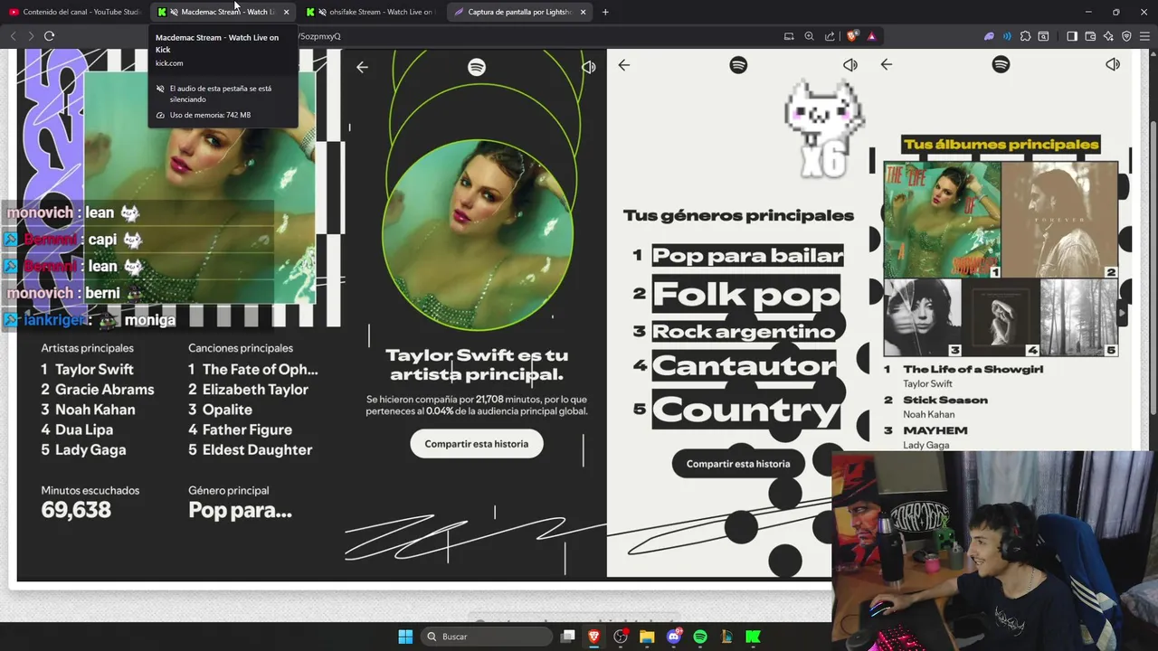1158x651 pixels.
Task: Open the Windows Start menu
Action: pos(405,637)
